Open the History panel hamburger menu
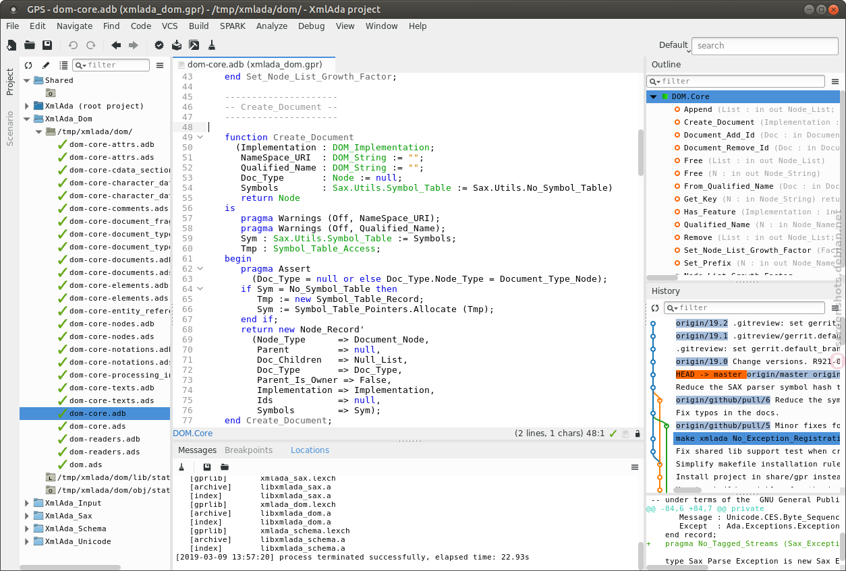The image size is (846, 571). [835, 308]
